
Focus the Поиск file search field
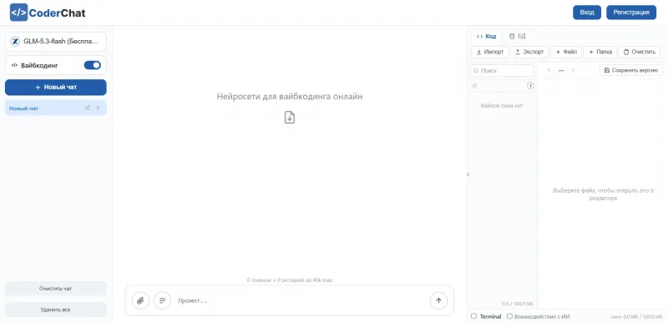point(502,71)
